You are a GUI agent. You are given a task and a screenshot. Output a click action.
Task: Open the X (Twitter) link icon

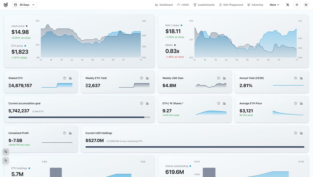[x=288, y=5]
